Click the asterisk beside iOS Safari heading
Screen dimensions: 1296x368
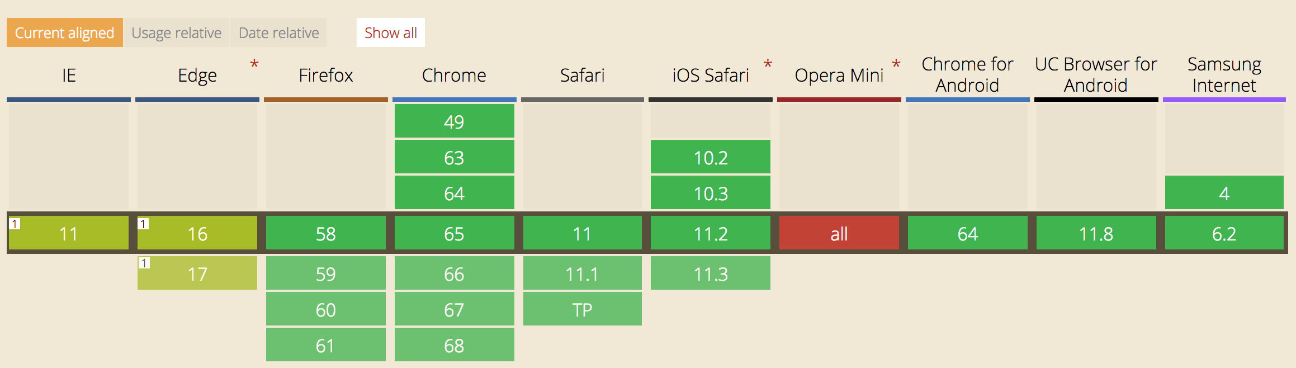768,65
